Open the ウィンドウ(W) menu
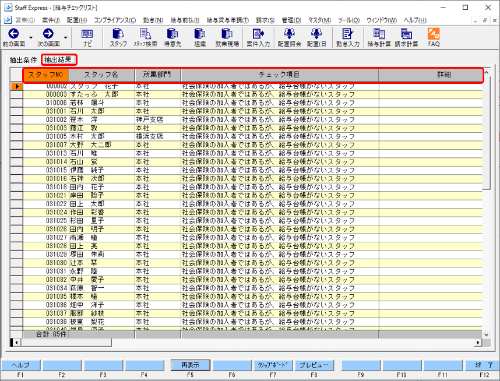Image resolution: width=500 pixels, height=381 pixels. 382,20
